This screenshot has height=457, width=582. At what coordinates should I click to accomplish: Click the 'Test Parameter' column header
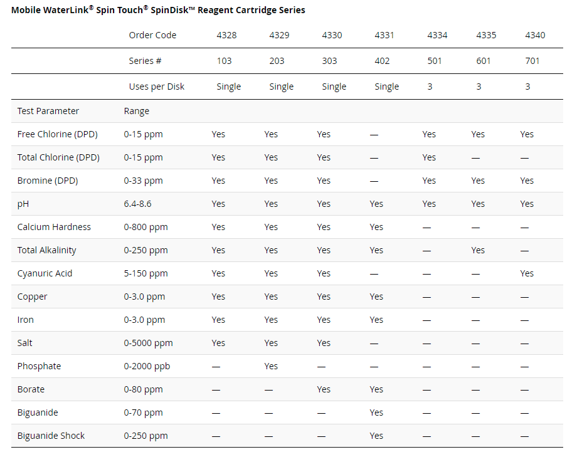[48, 111]
